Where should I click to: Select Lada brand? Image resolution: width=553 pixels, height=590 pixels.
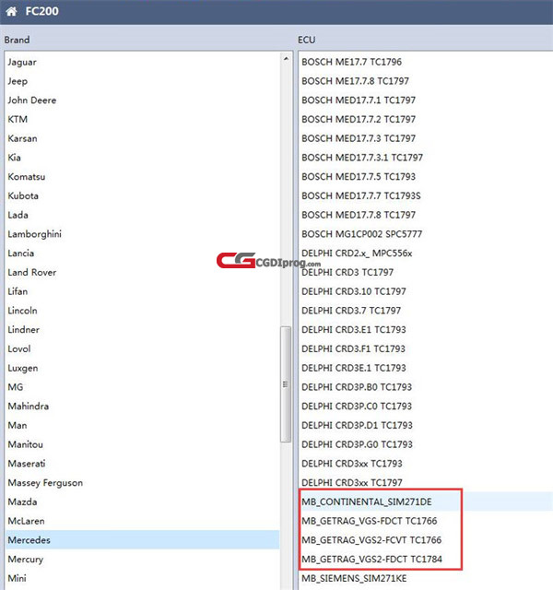18,215
